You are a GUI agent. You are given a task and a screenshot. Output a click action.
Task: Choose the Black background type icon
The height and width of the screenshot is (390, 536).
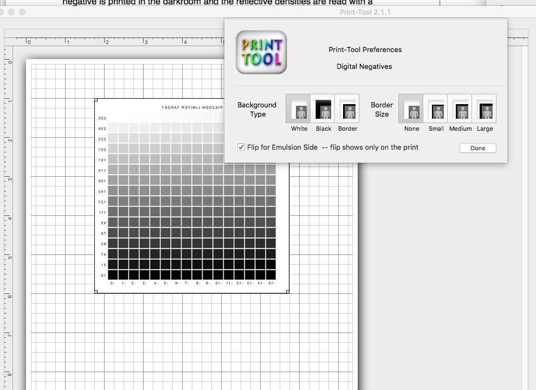[x=323, y=108]
